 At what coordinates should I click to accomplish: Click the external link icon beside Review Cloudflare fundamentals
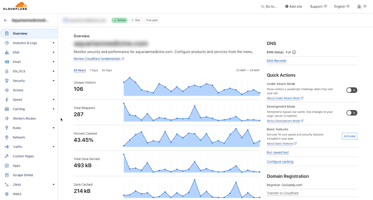[x=123, y=59]
